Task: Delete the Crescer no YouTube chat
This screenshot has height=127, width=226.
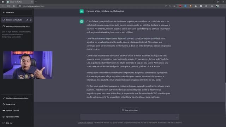Action: (x=31, y=20)
